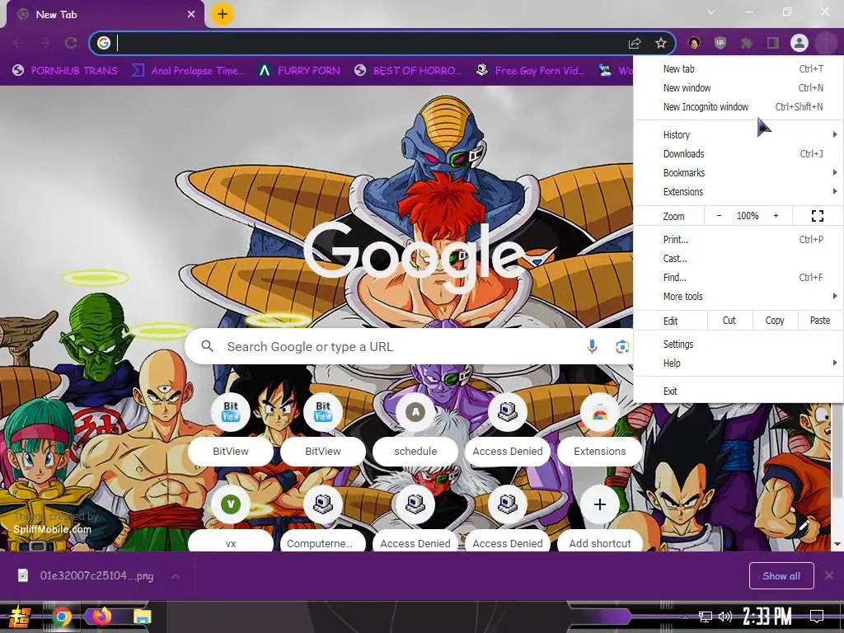Choose New Incognito window
844x633 pixels.
[738, 106]
